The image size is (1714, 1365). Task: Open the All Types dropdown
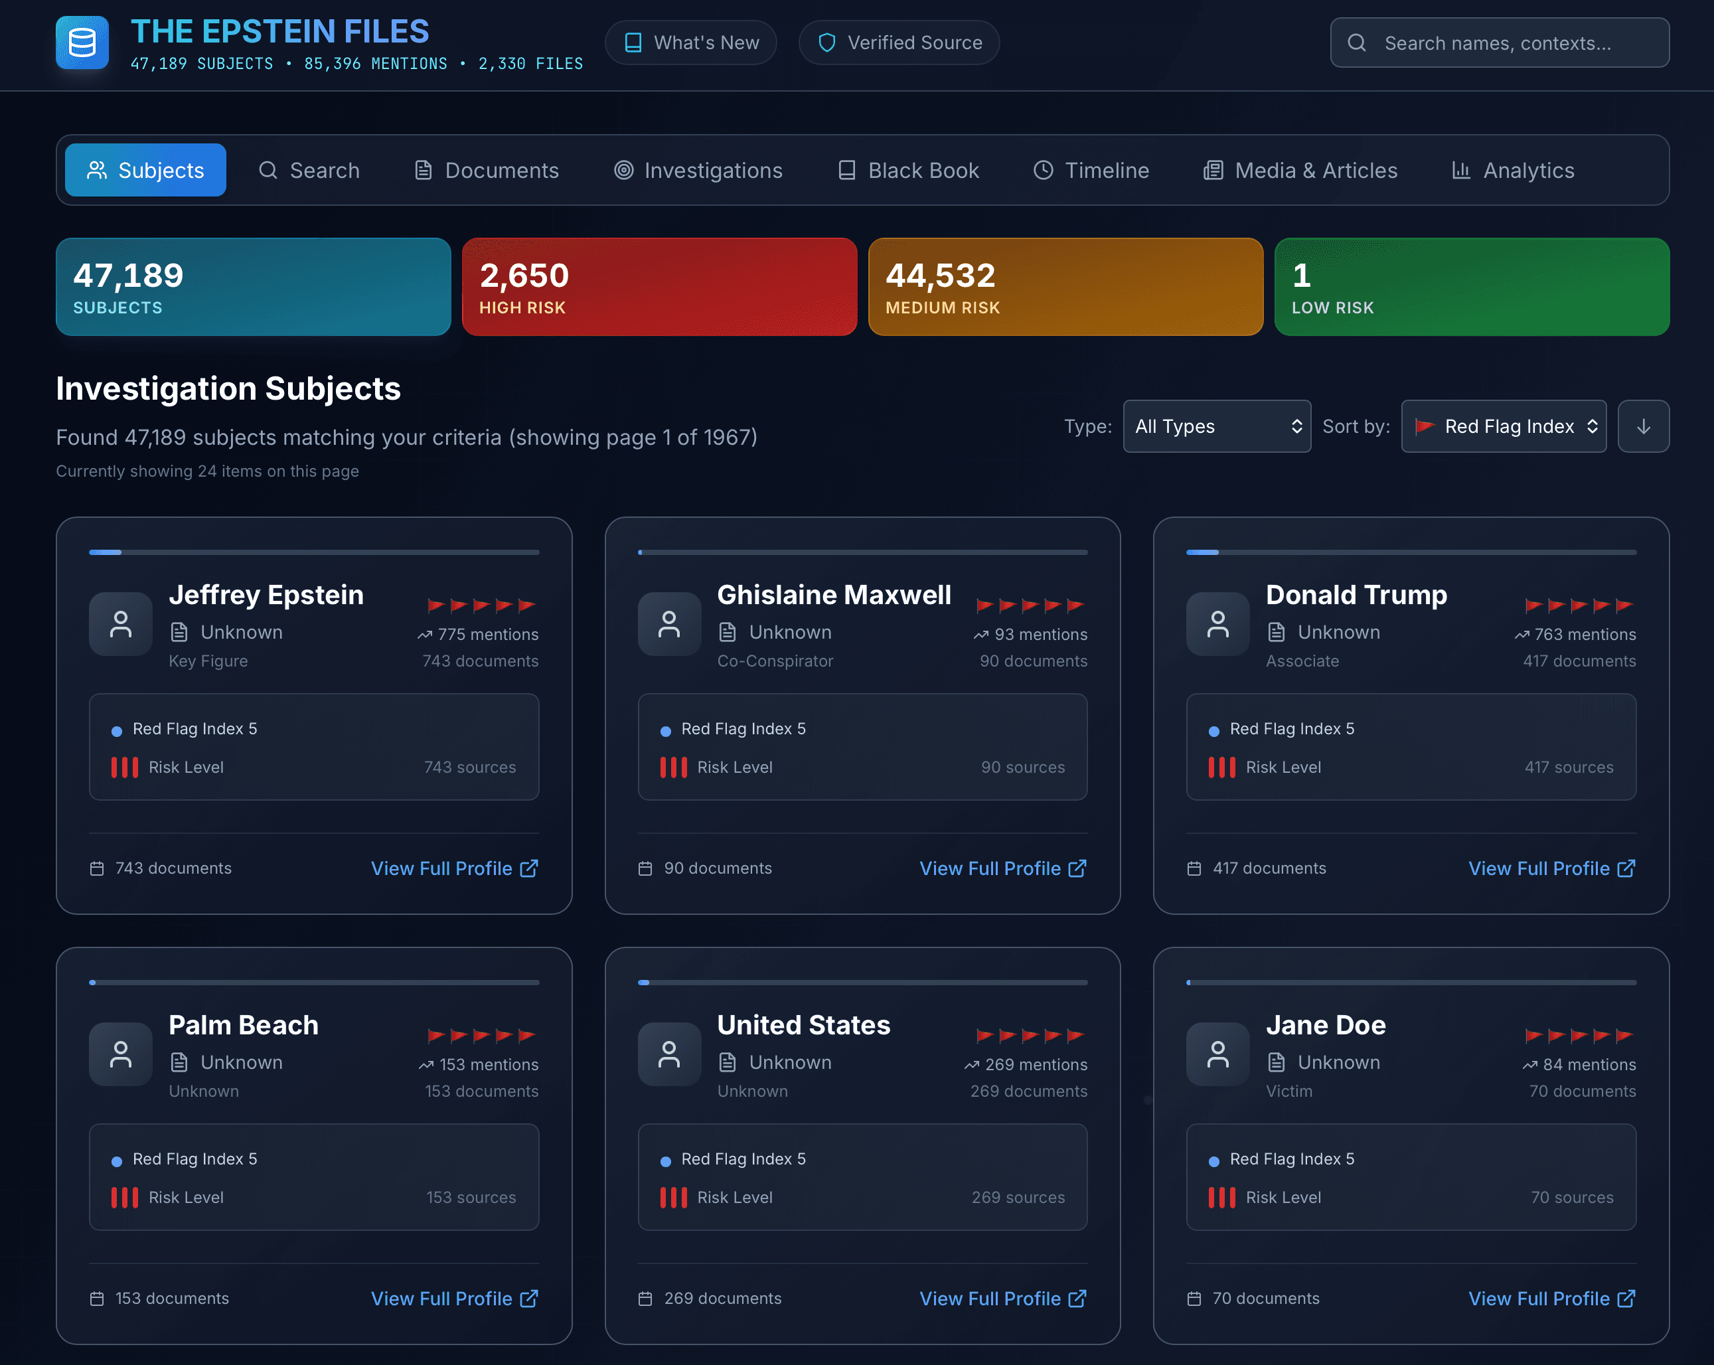tap(1216, 427)
